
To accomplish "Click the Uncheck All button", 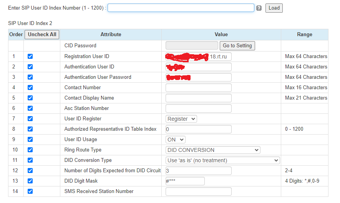I will (42, 35).
